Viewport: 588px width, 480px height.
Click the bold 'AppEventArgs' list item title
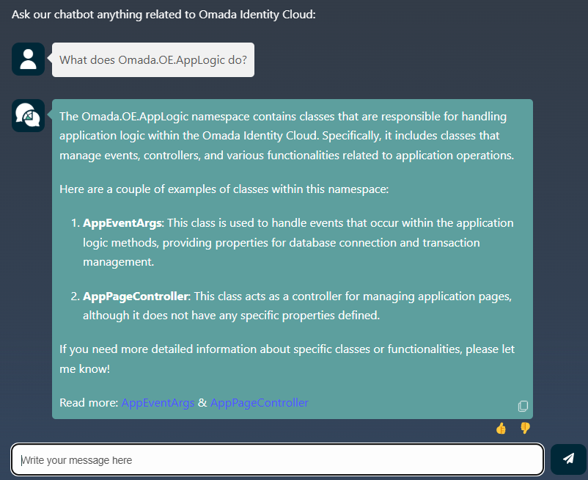coord(122,223)
